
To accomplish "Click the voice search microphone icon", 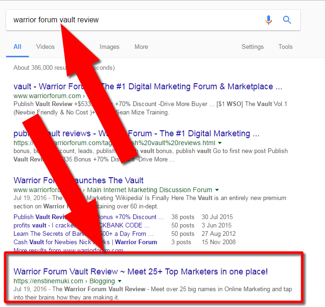I will coord(269,20).
